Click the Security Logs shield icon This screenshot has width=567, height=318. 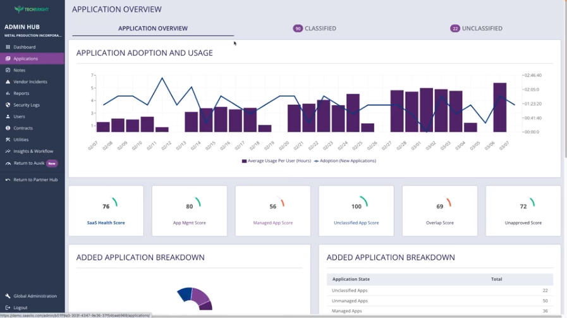tap(8, 105)
